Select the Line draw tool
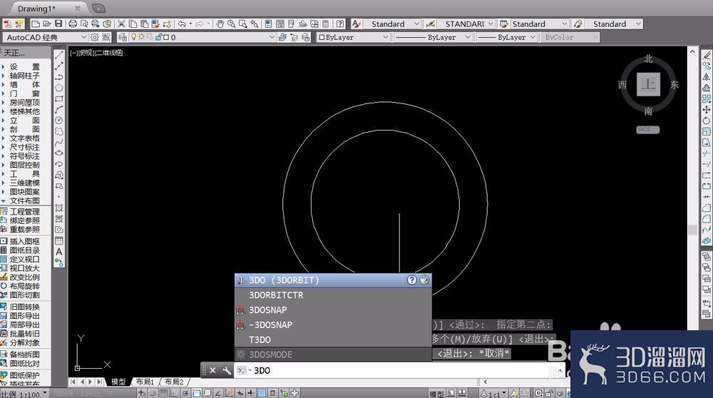 click(x=59, y=55)
